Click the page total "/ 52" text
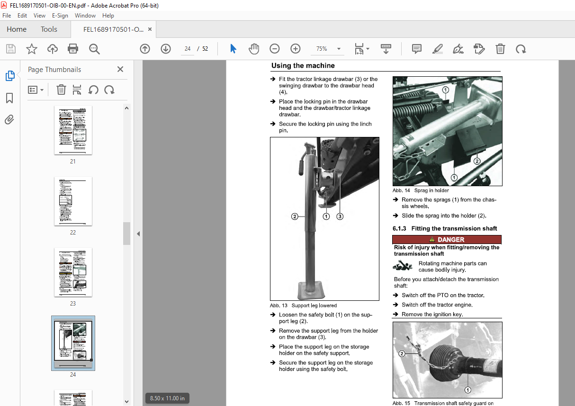 pos(203,49)
